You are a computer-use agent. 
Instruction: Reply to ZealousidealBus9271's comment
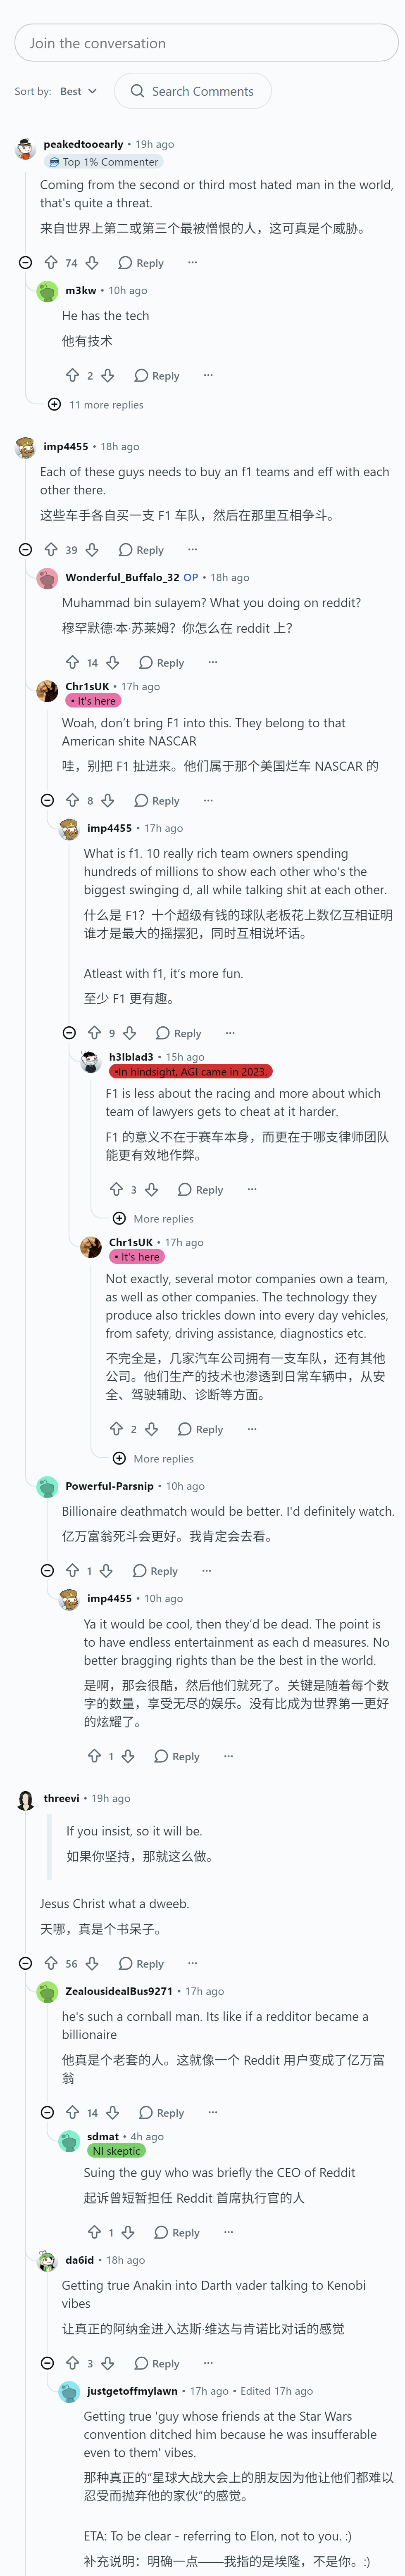pyautogui.click(x=161, y=2113)
